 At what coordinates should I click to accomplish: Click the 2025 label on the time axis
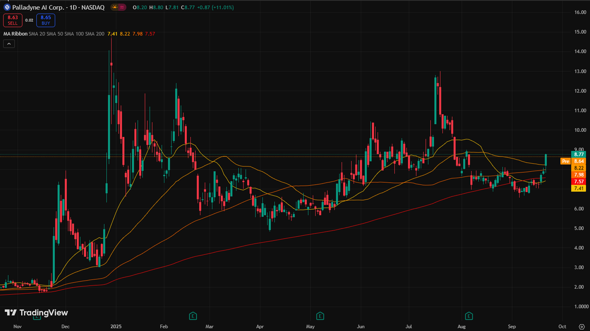(x=116, y=326)
